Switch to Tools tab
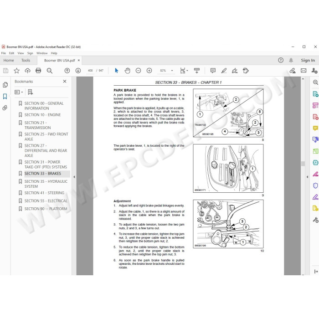Viewport: 319px width, 319px height. pyautogui.click(x=26, y=60)
